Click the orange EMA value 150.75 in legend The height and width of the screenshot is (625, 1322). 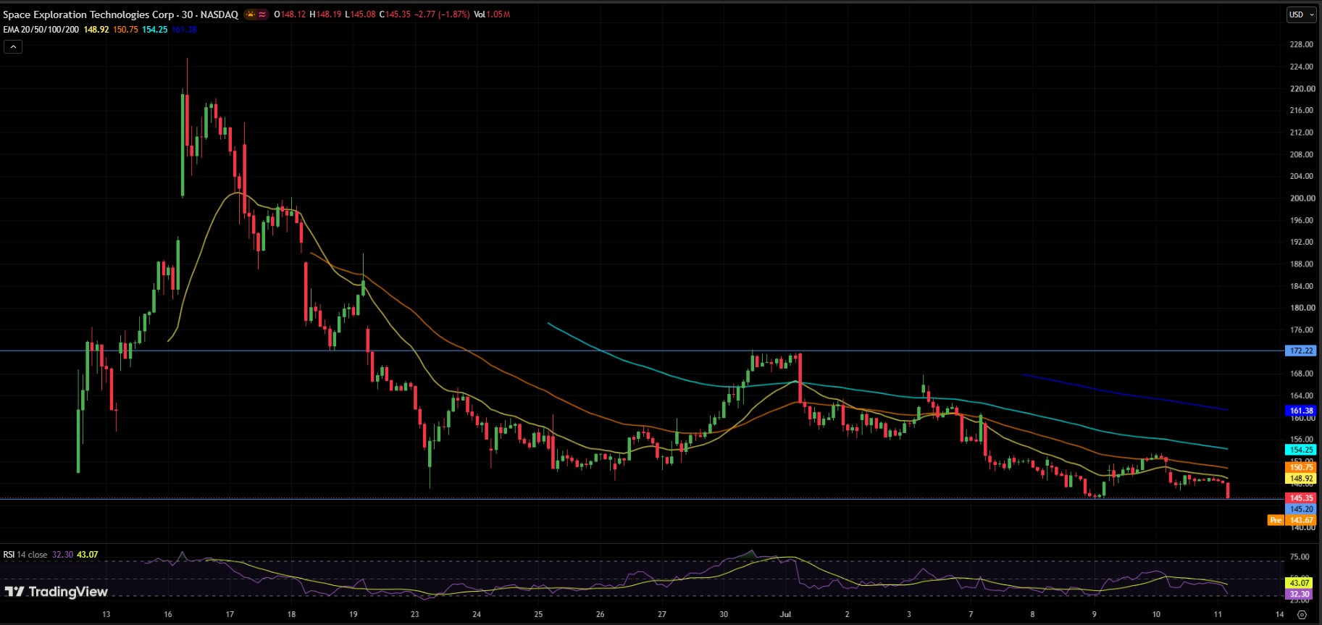pyautogui.click(x=125, y=30)
